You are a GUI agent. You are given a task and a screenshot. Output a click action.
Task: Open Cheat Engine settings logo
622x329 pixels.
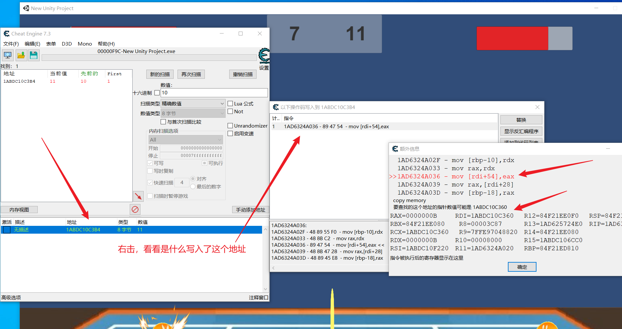tap(264, 56)
